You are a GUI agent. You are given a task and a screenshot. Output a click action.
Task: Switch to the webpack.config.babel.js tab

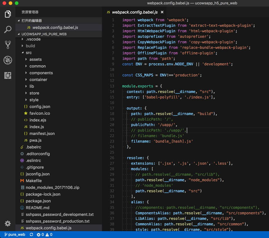(x=134, y=12)
